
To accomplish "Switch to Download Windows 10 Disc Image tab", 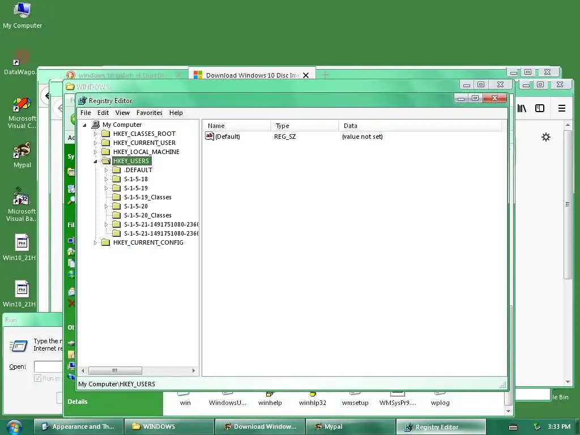I will coord(251,75).
